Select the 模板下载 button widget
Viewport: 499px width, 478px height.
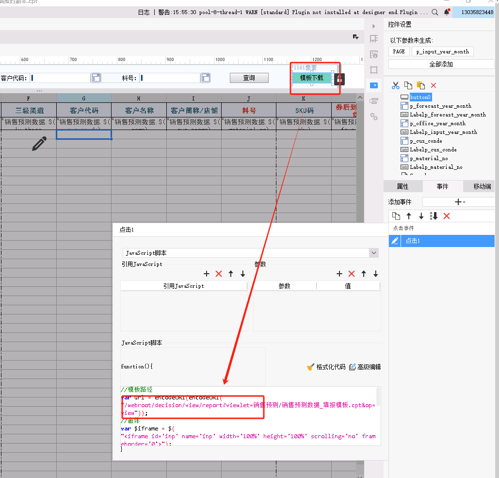point(311,78)
